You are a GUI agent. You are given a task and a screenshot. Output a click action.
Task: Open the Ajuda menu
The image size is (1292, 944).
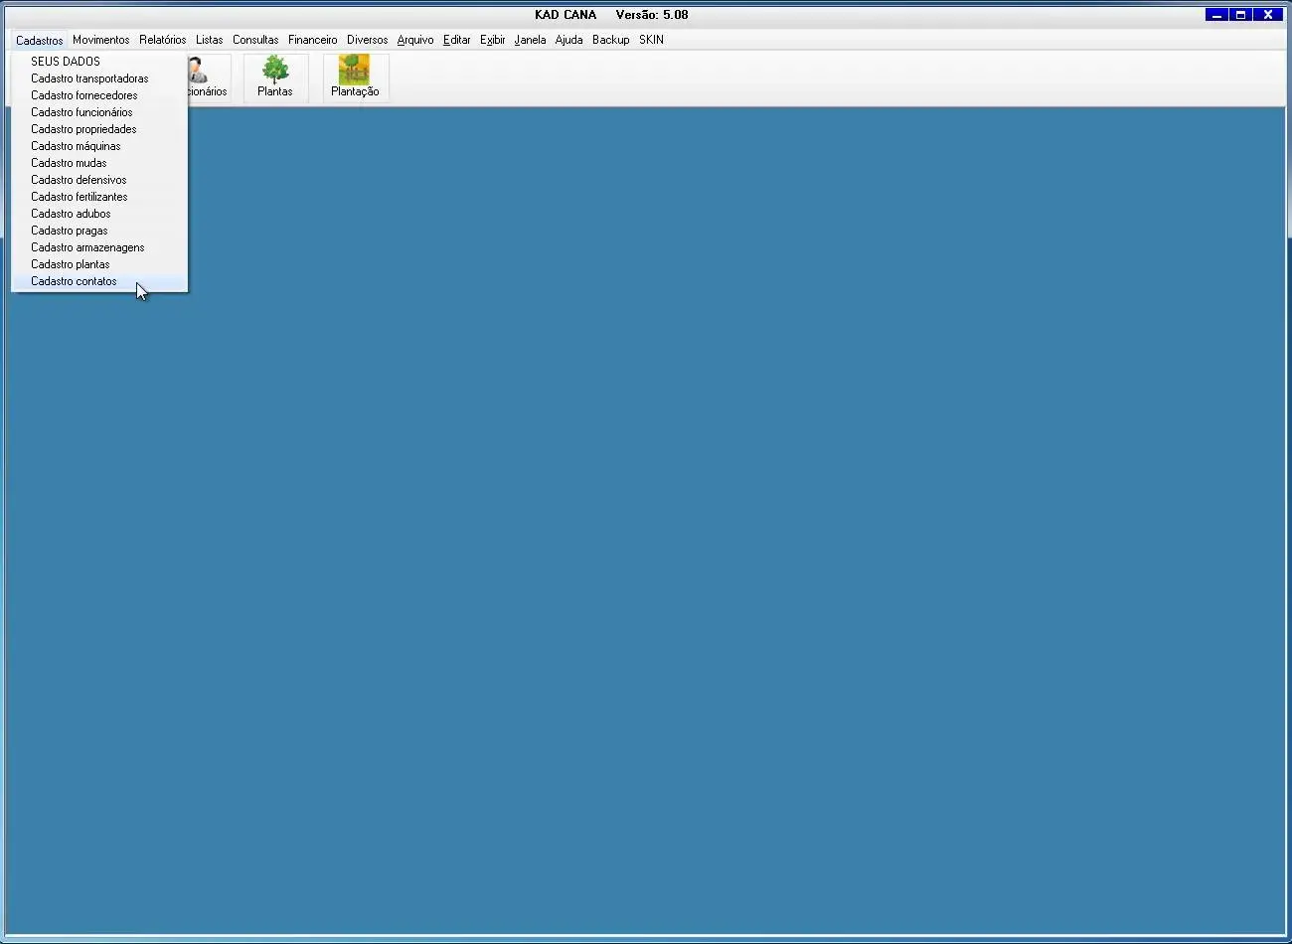tap(569, 40)
